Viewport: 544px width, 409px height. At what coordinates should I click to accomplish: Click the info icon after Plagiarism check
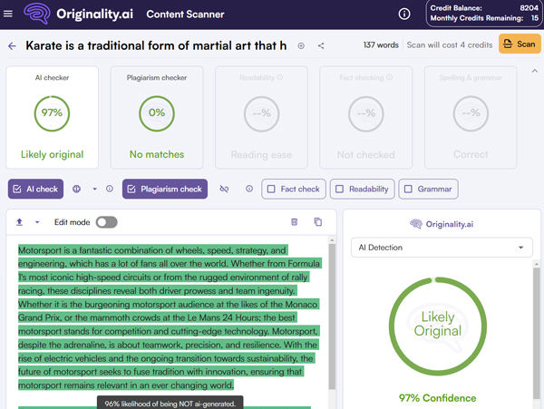[x=249, y=189]
